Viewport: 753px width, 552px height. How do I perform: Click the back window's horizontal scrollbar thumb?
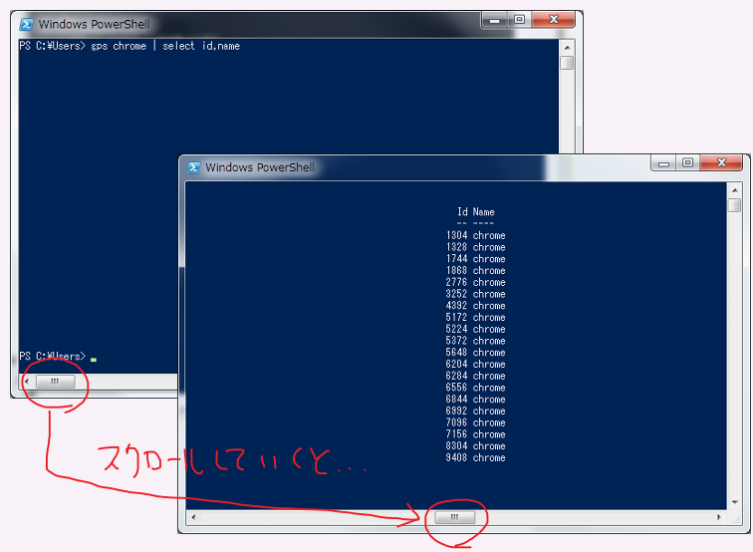click(x=55, y=382)
